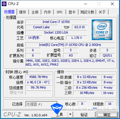Screen dimensions: 120x119
Task: Open the 主板 tab
Action: (35, 12)
